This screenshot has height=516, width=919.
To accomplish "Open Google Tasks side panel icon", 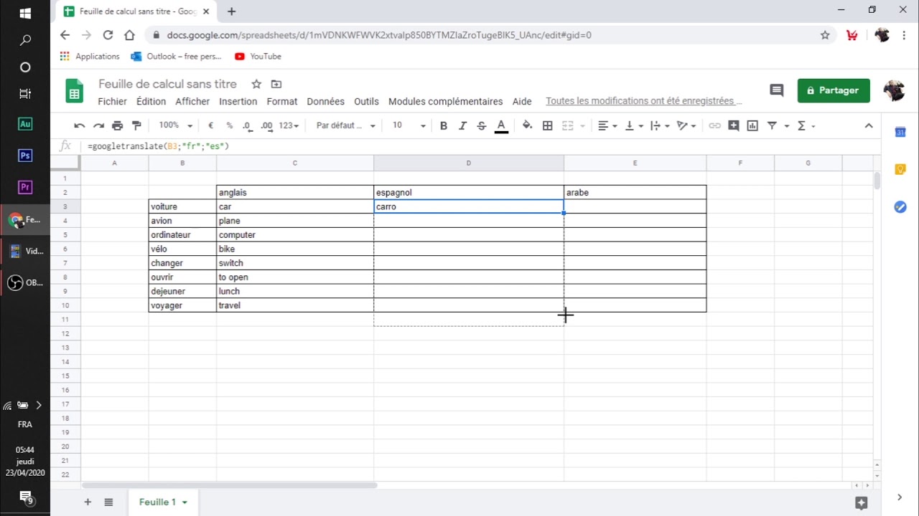I will pyautogui.click(x=900, y=206).
